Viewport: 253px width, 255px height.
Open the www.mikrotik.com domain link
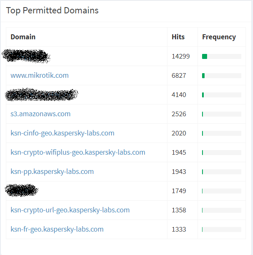coord(40,76)
